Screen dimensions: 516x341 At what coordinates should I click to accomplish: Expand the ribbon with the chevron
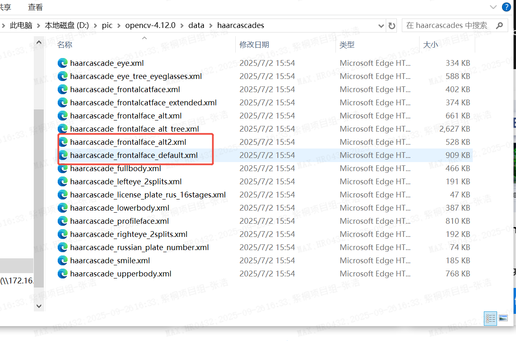tap(493, 7)
